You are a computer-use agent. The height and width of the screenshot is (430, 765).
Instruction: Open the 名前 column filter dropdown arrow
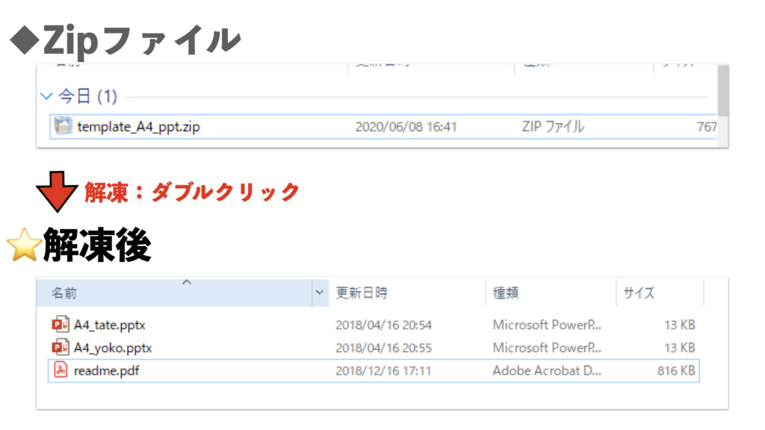(x=320, y=293)
